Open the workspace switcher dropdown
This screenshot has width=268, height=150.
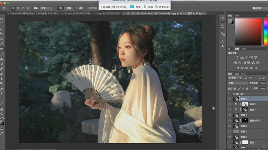pyautogui.click(x=260, y=8)
